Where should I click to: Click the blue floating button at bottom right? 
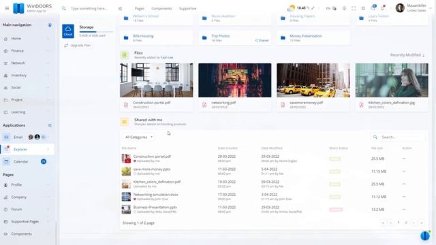tap(425, 235)
